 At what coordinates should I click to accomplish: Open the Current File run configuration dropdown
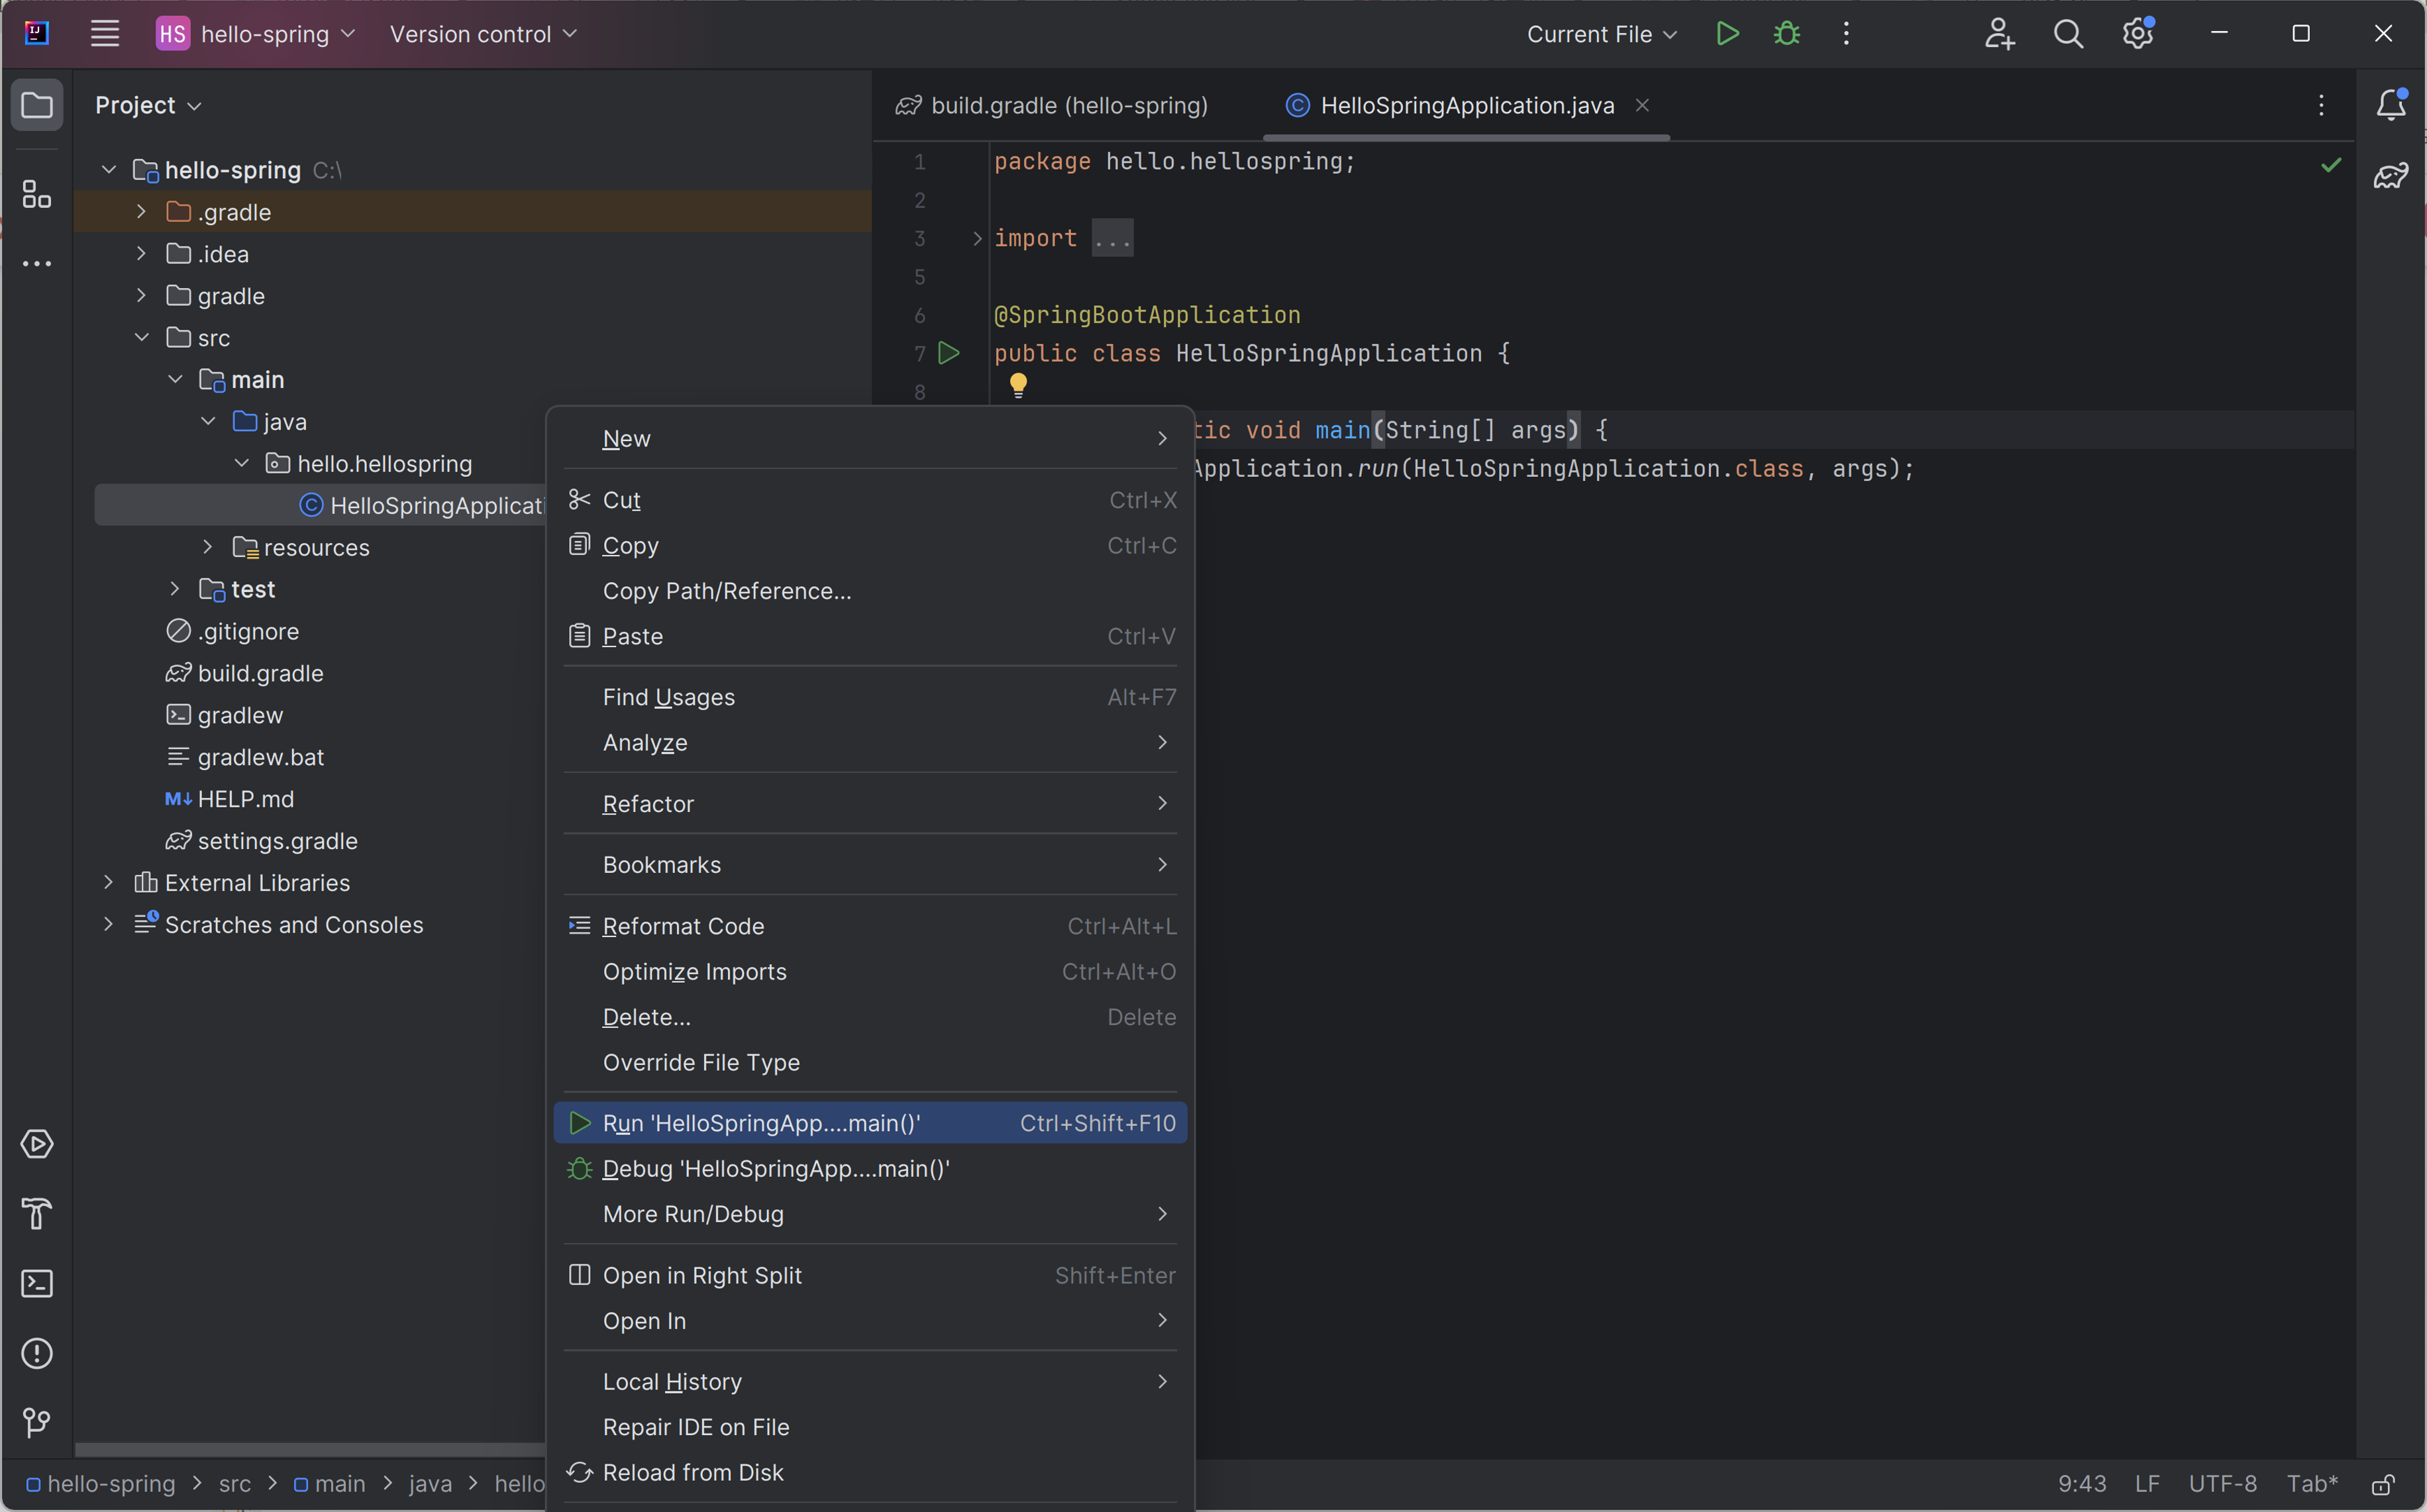pyautogui.click(x=1601, y=34)
